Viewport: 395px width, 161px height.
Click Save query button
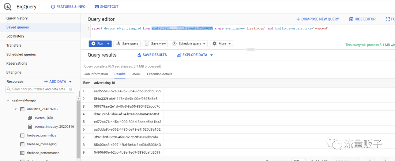coord(128,44)
